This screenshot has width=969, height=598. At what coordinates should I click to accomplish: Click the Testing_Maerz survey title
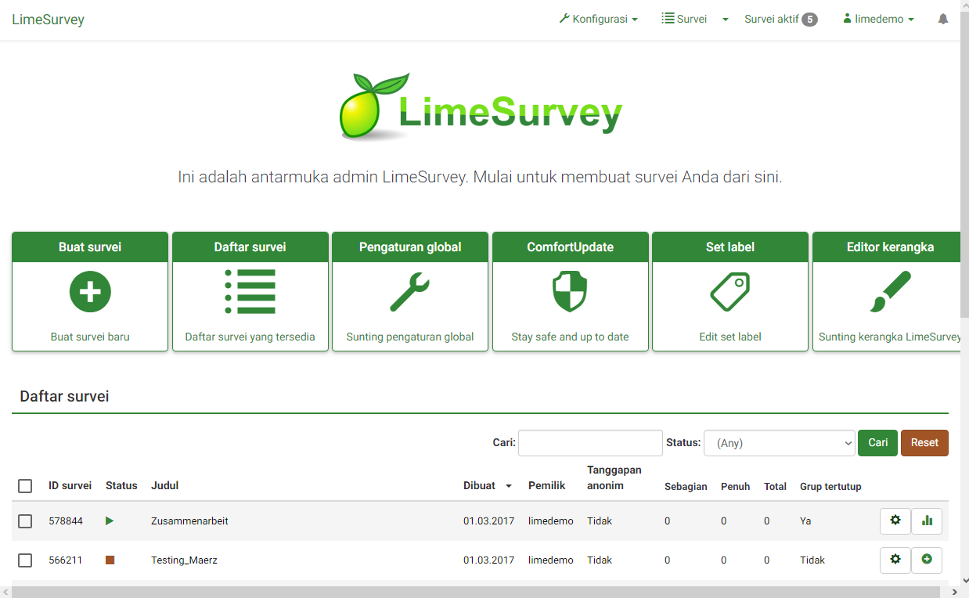[184, 560]
